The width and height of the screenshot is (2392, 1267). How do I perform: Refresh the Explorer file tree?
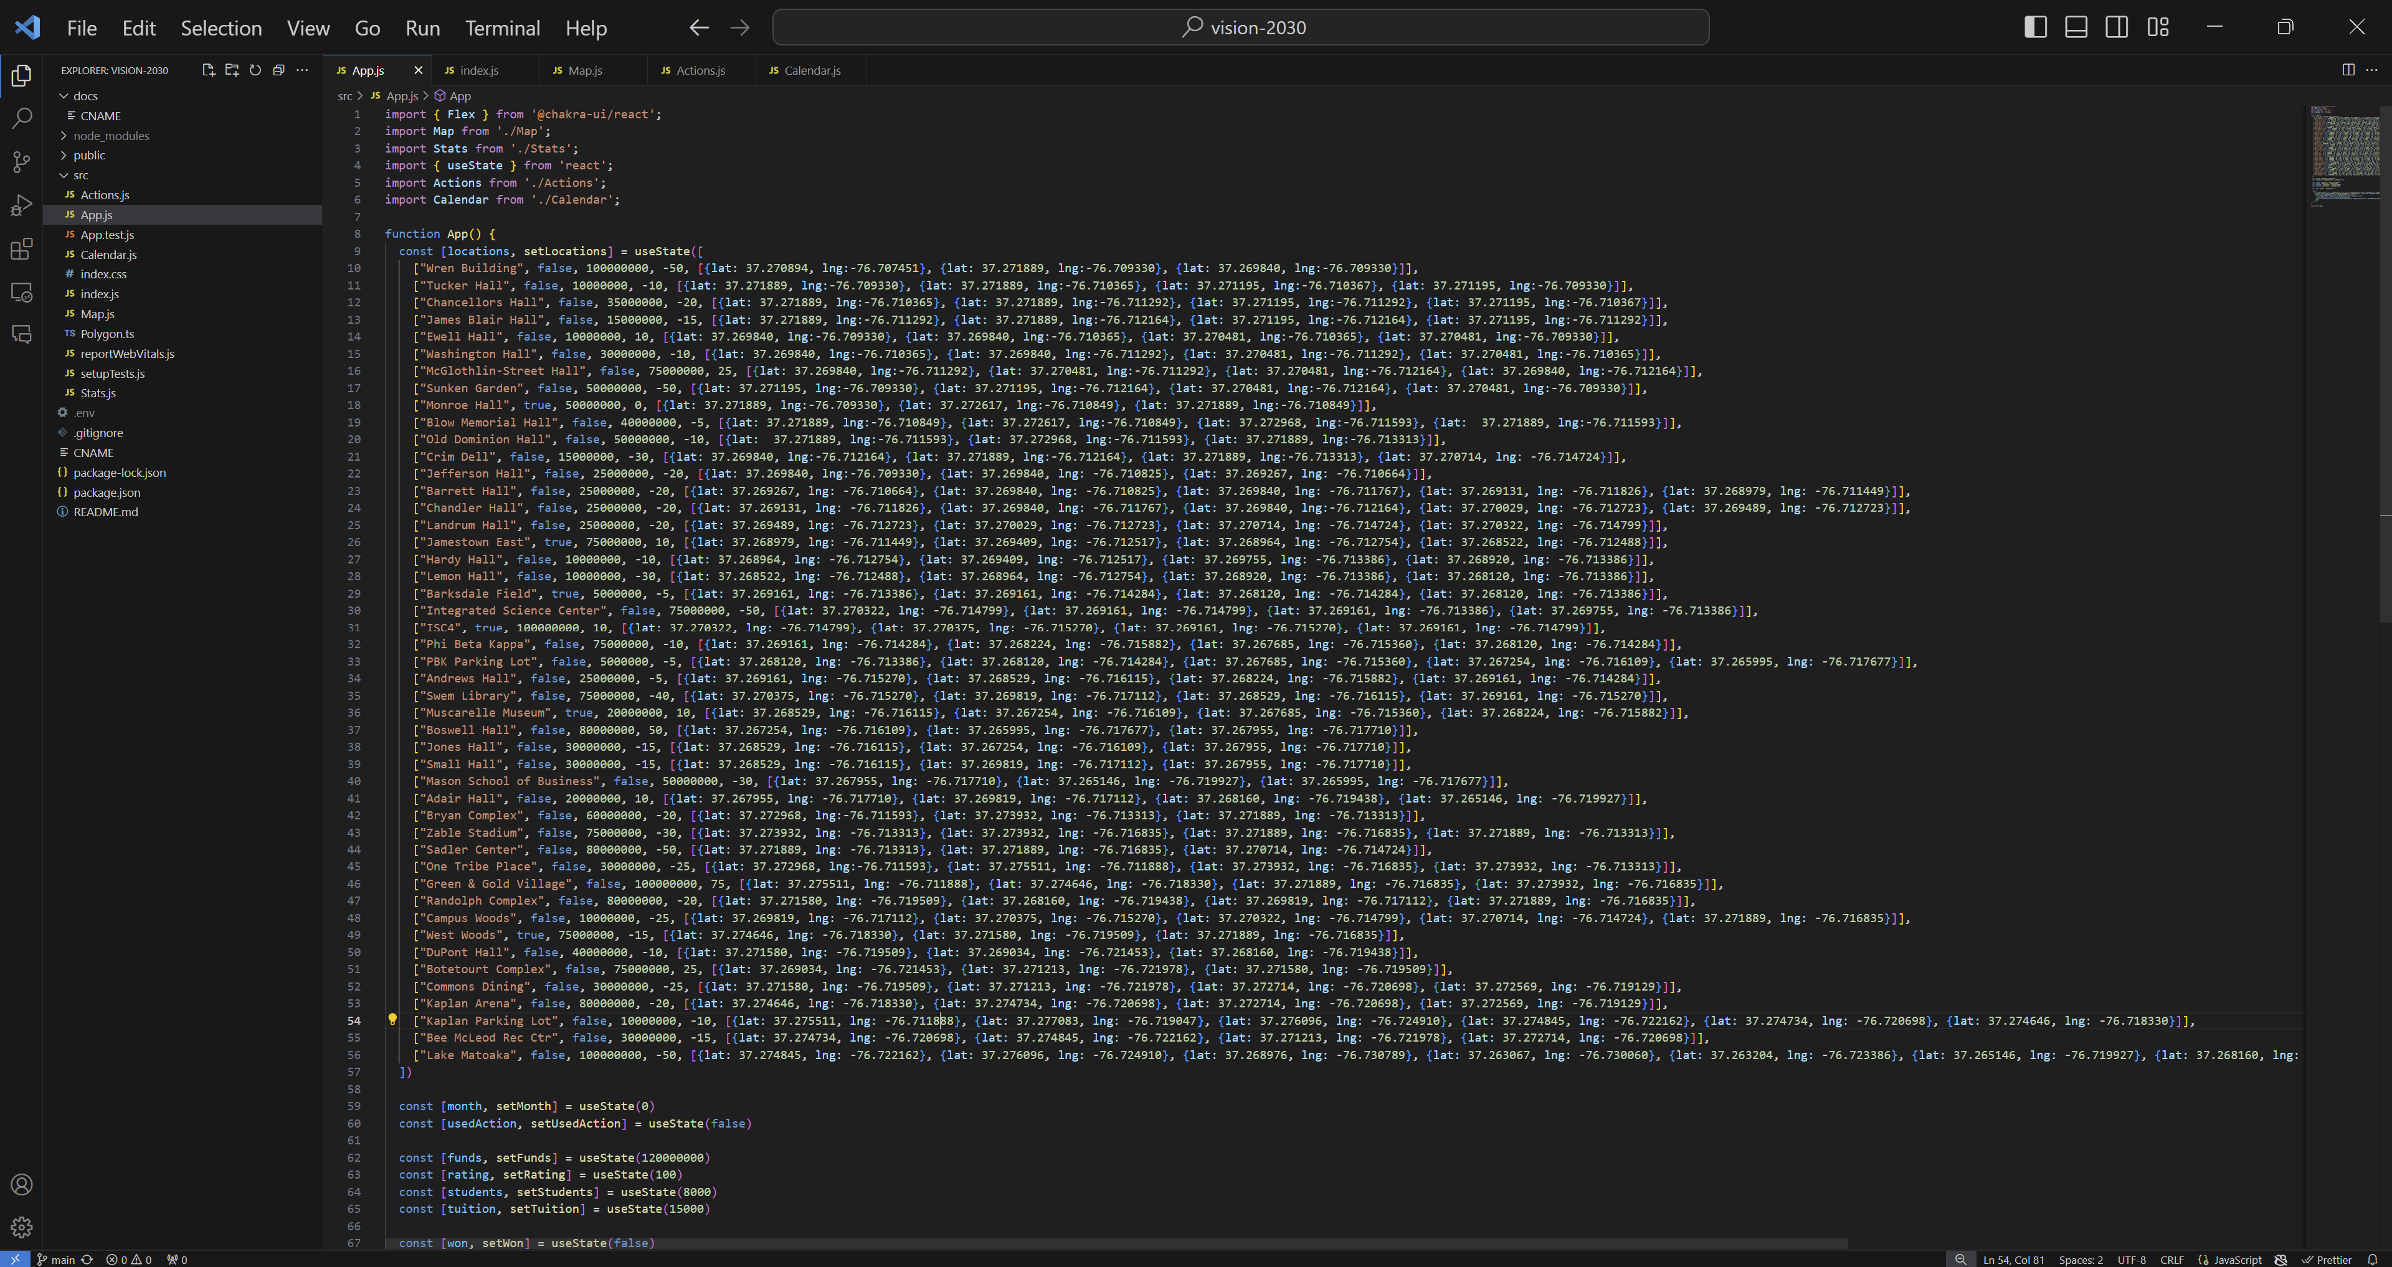[255, 70]
